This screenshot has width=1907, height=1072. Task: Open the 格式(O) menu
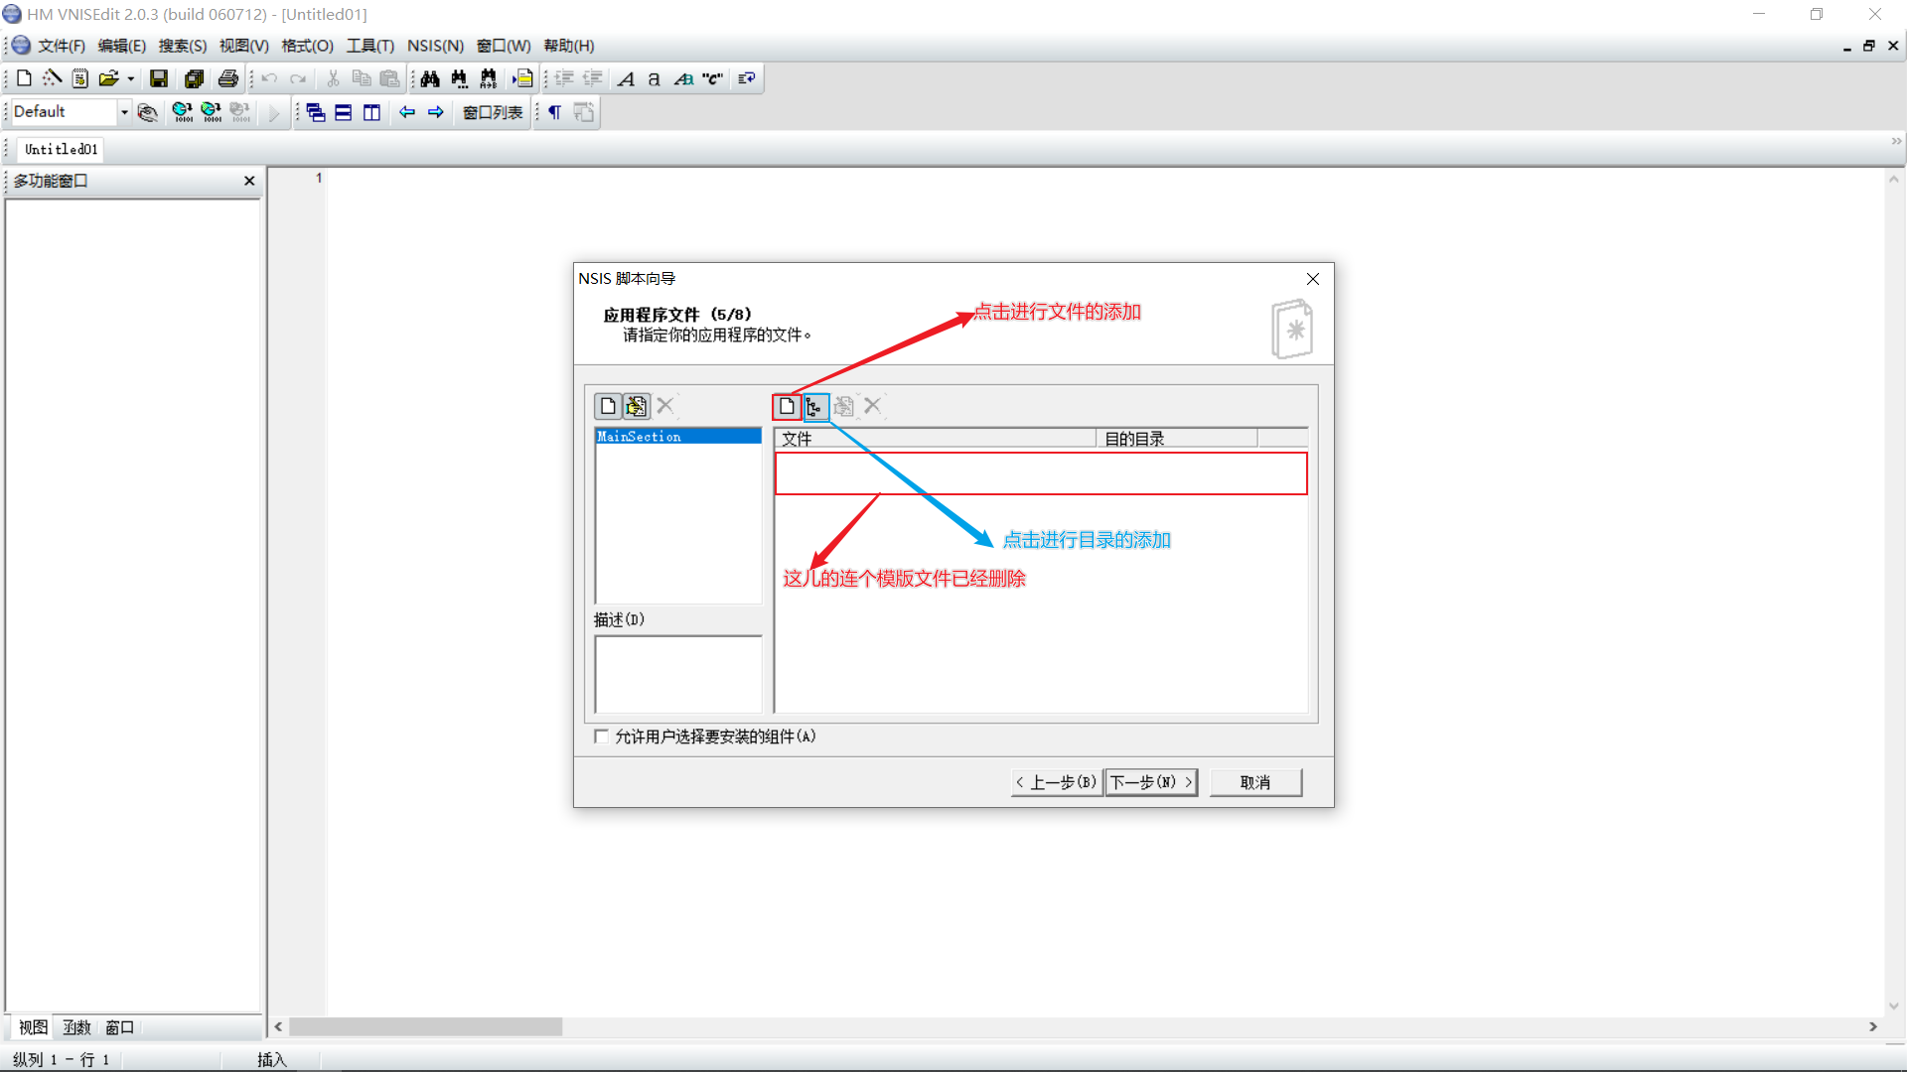[x=308, y=46]
